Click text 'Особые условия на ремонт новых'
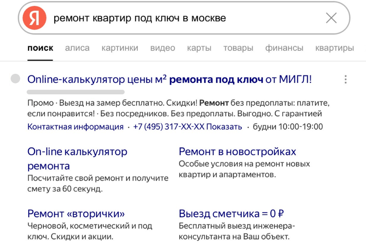 (x=244, y=164)
